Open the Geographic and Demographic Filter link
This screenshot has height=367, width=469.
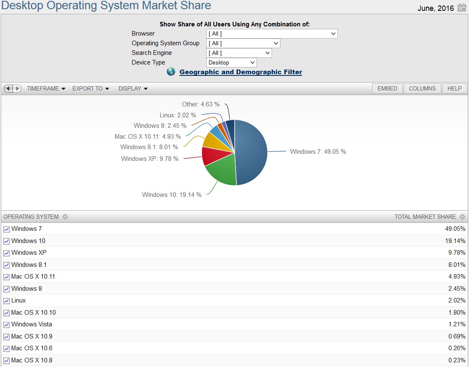[241, 72]
